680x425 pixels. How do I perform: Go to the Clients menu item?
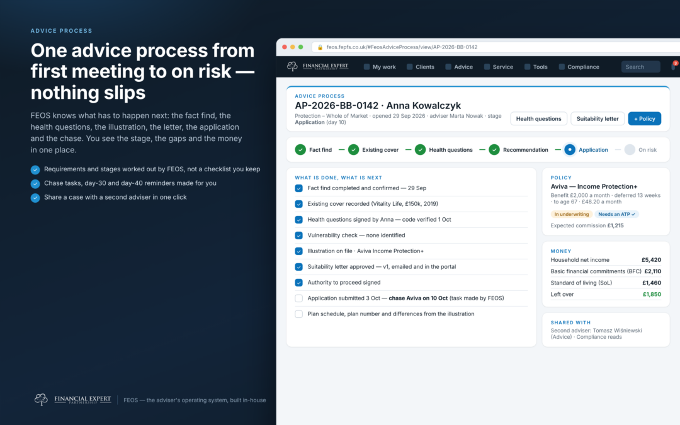tap(420, 67)
